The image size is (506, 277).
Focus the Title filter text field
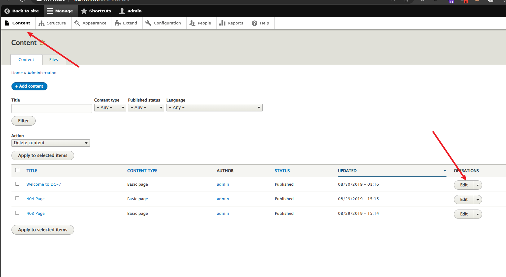click(52, 108)
